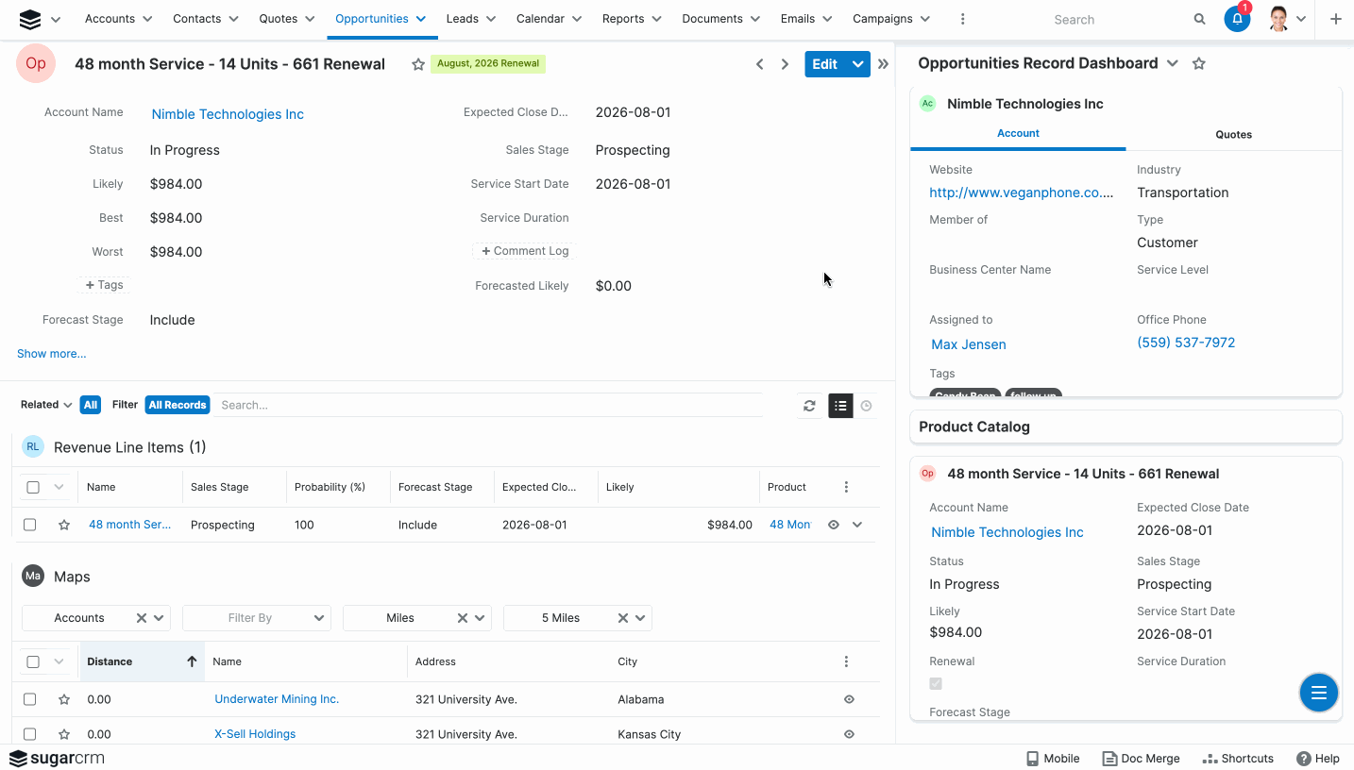
Task: Switch to the list view icon
Action: (x=840, y=406)
